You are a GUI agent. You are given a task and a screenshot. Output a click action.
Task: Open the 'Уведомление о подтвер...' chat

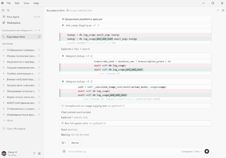21,62
